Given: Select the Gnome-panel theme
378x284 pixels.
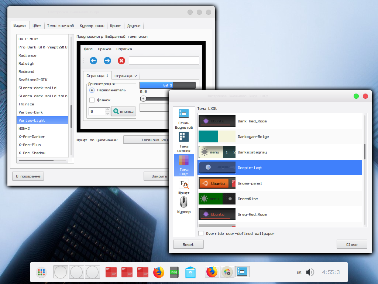Looking at the screenshot, I should click(x=280, y=183).
